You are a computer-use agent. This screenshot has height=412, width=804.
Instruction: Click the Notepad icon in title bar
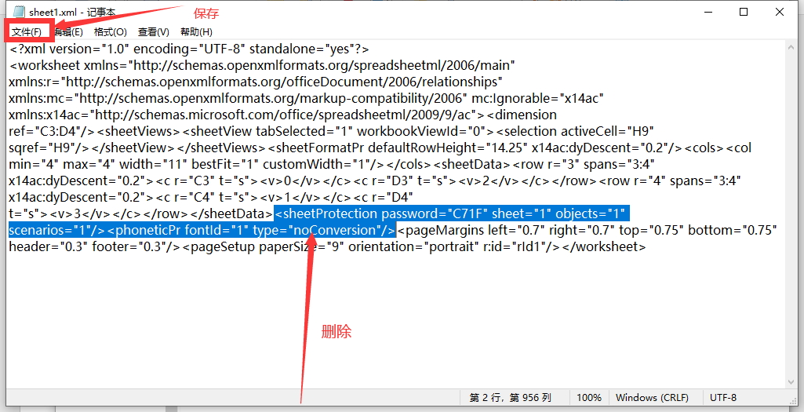point(19,12)
